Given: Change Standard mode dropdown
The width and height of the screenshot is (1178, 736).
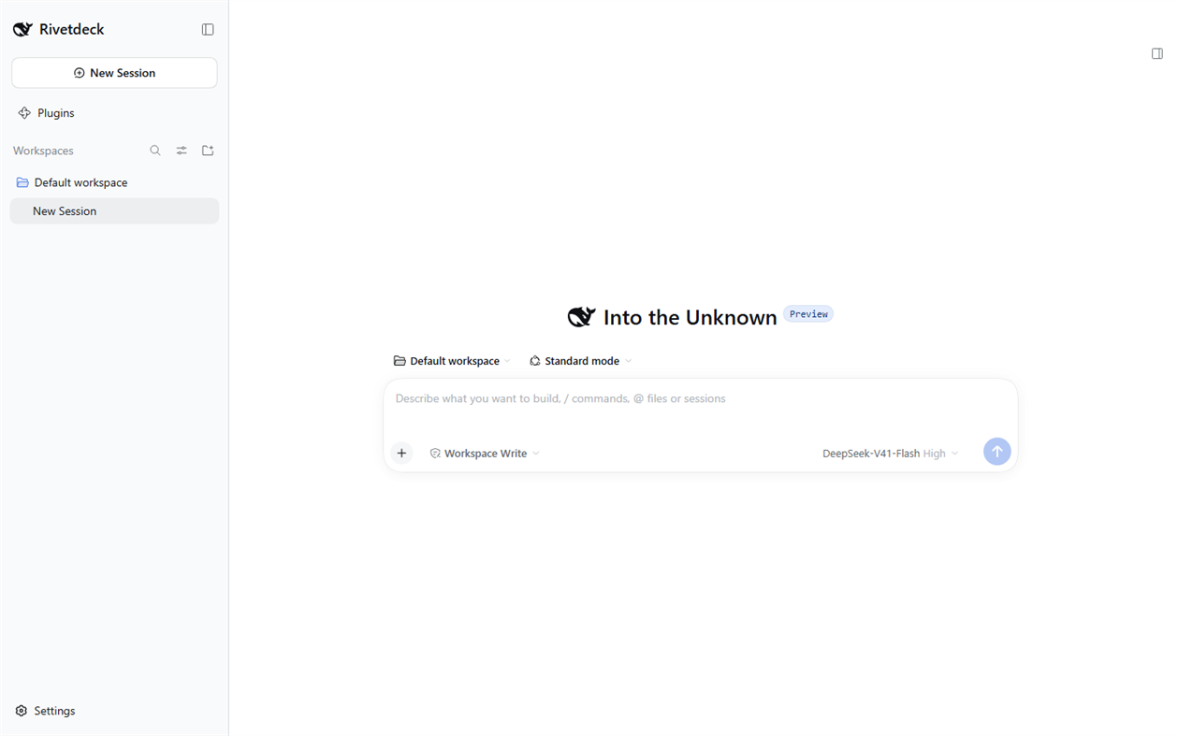Looking at the screenshot, I should (x=581, y=361).
